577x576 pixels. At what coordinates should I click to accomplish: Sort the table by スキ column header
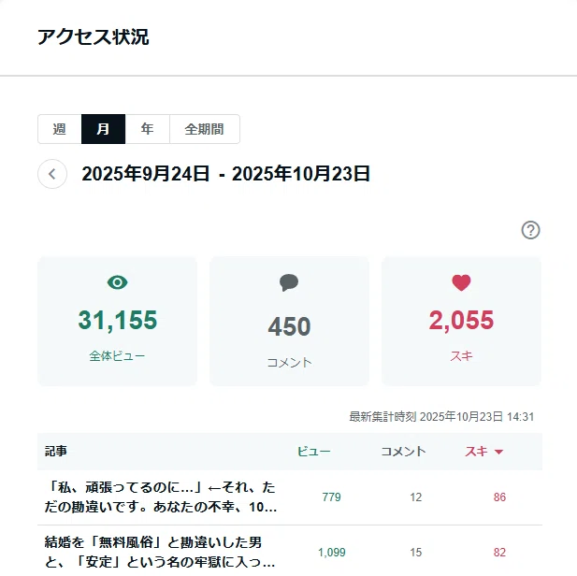476,452
